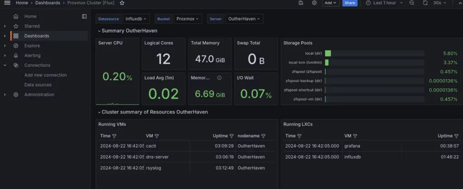Open Explore in the sidebar

click(32, 46)
